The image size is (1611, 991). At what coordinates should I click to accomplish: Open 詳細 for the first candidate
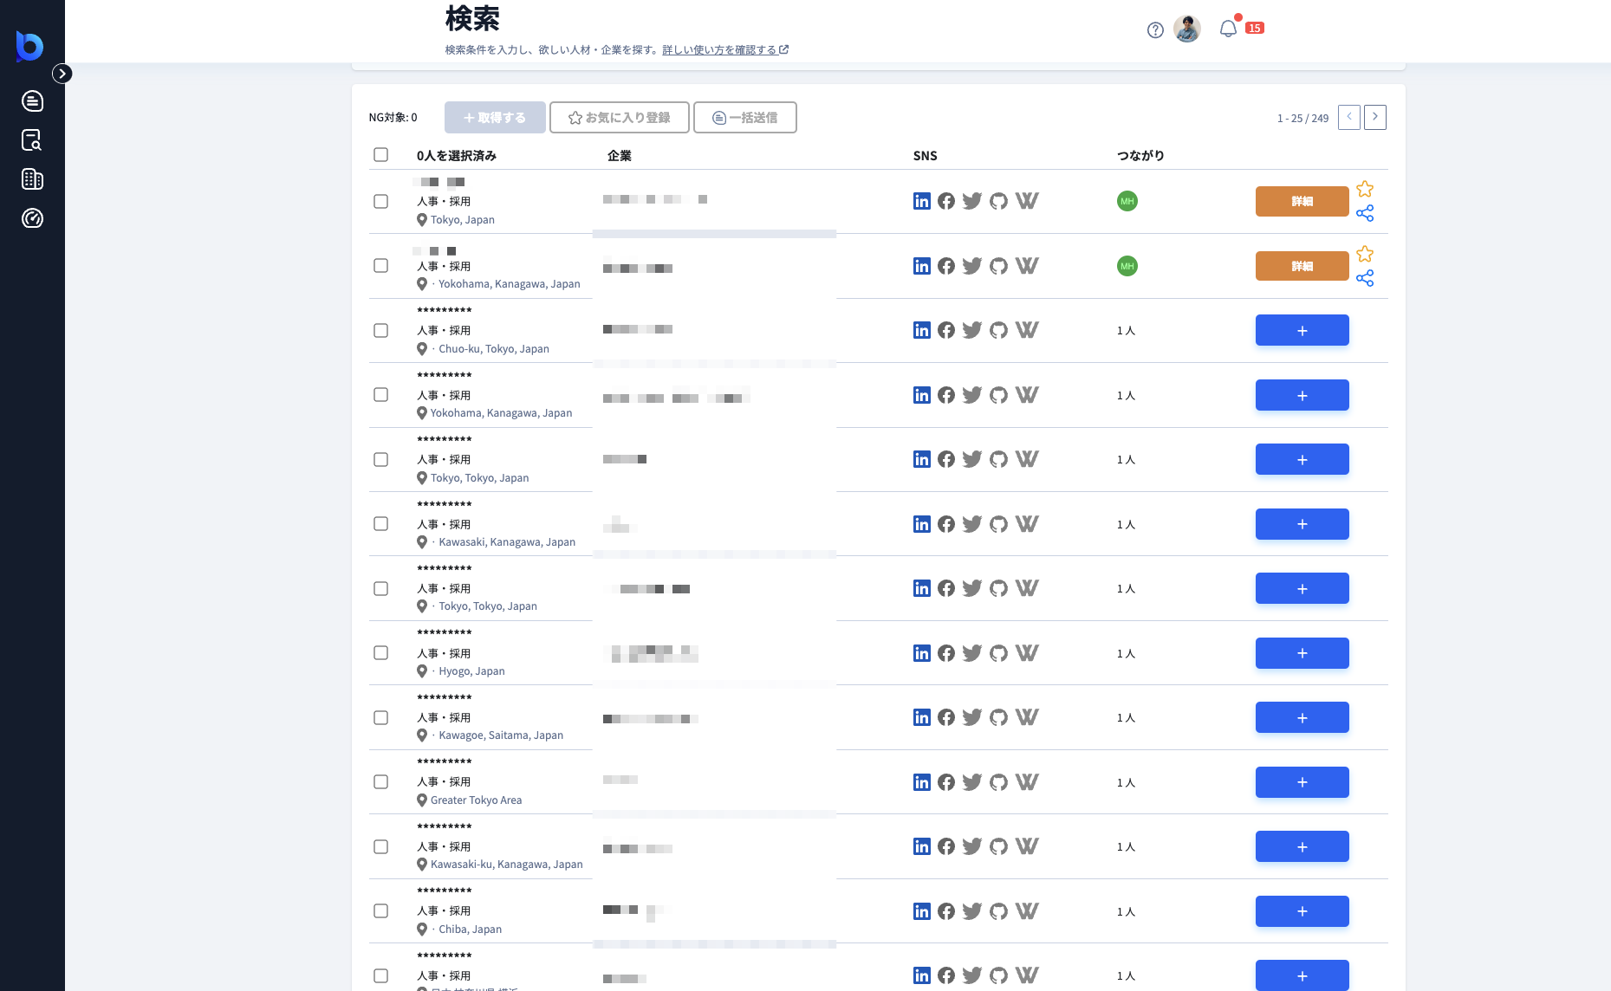coord(1302,201)
